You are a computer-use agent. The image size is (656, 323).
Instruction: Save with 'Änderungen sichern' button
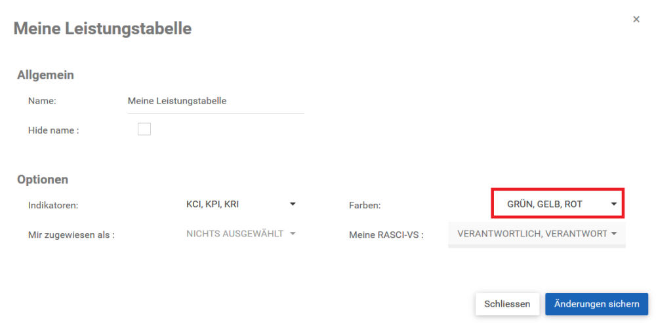click(596, 304)
